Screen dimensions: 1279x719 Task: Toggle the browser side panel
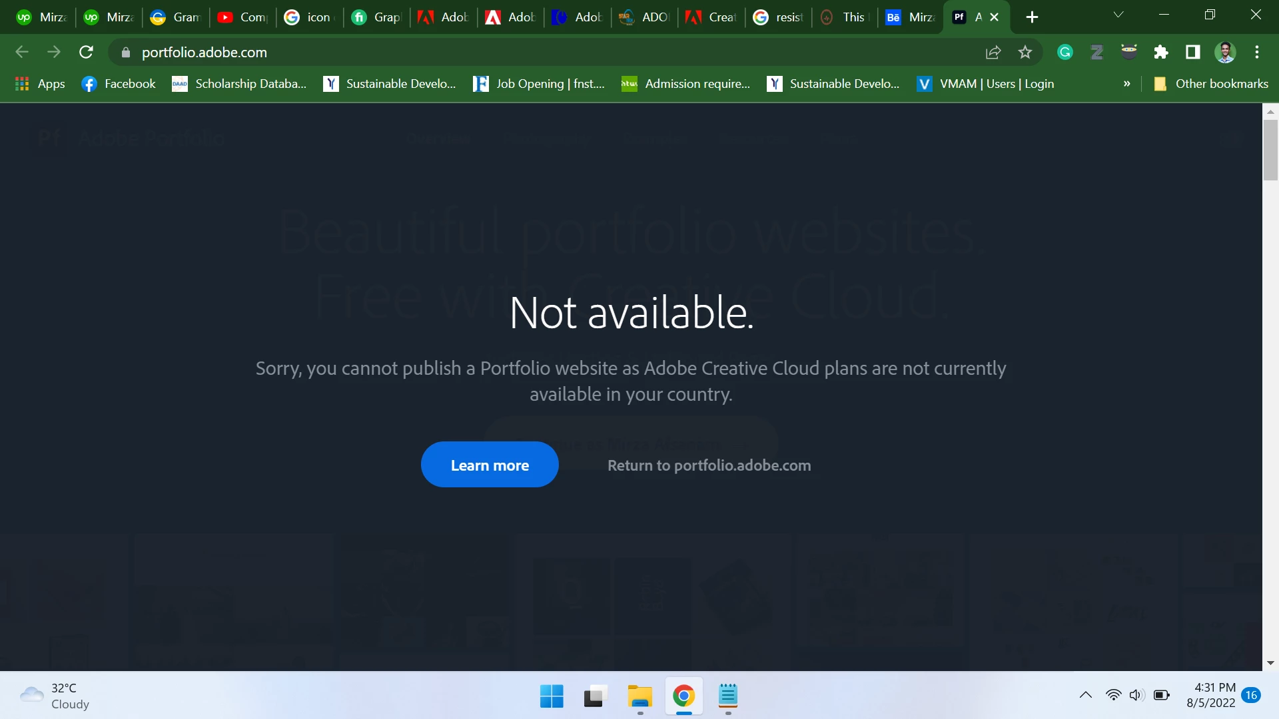[x=1193, y=52]
